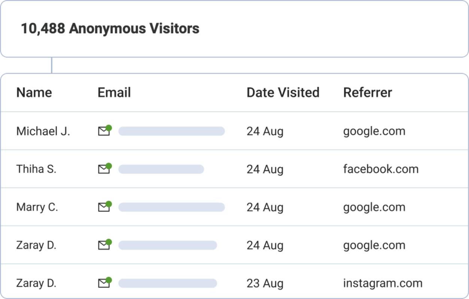Screen dimensions: 469x299
Task: Sort by the Name column header
Action: (34, 92)
